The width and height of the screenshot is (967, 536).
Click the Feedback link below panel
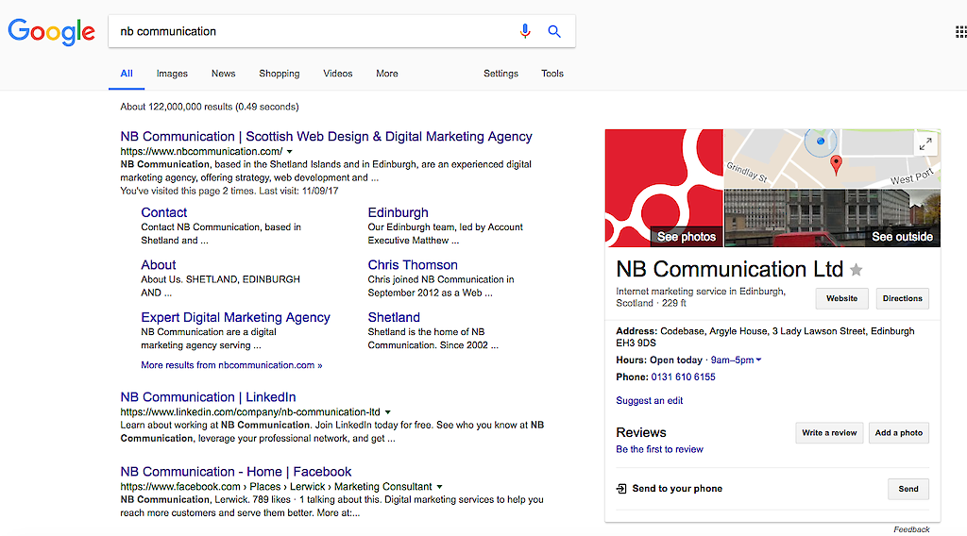[911, 529]
